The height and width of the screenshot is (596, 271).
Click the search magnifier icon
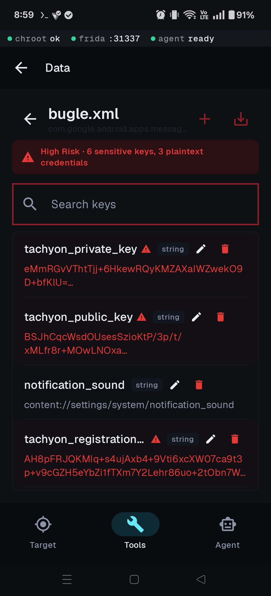30,204
